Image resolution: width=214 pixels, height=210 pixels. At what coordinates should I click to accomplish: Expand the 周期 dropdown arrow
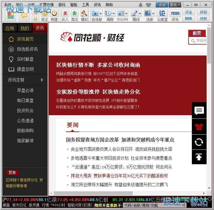point(114,13)
